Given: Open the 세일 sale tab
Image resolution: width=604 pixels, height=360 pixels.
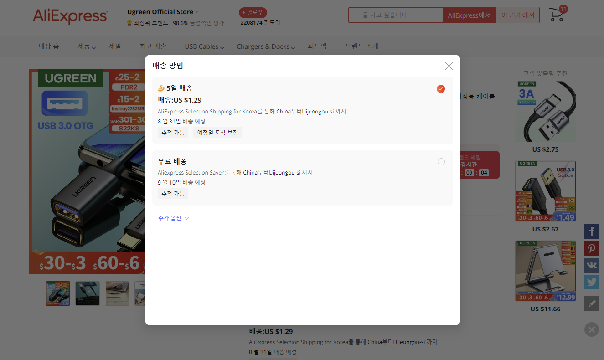Looking at the screenshot, I should 115,46.
